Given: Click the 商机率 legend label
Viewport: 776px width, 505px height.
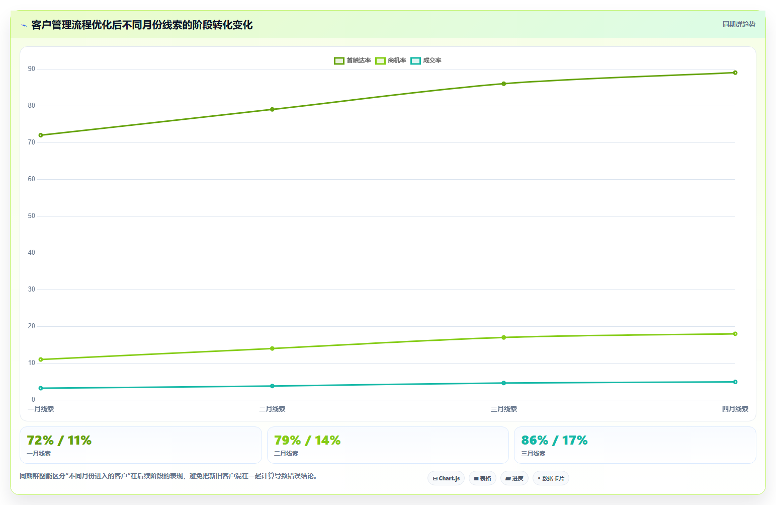Looking at the screenshot, I should point(397,60).
